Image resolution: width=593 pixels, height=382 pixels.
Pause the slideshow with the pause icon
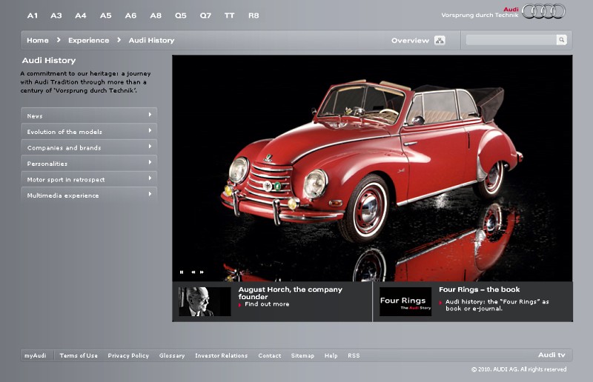(182, 272)
